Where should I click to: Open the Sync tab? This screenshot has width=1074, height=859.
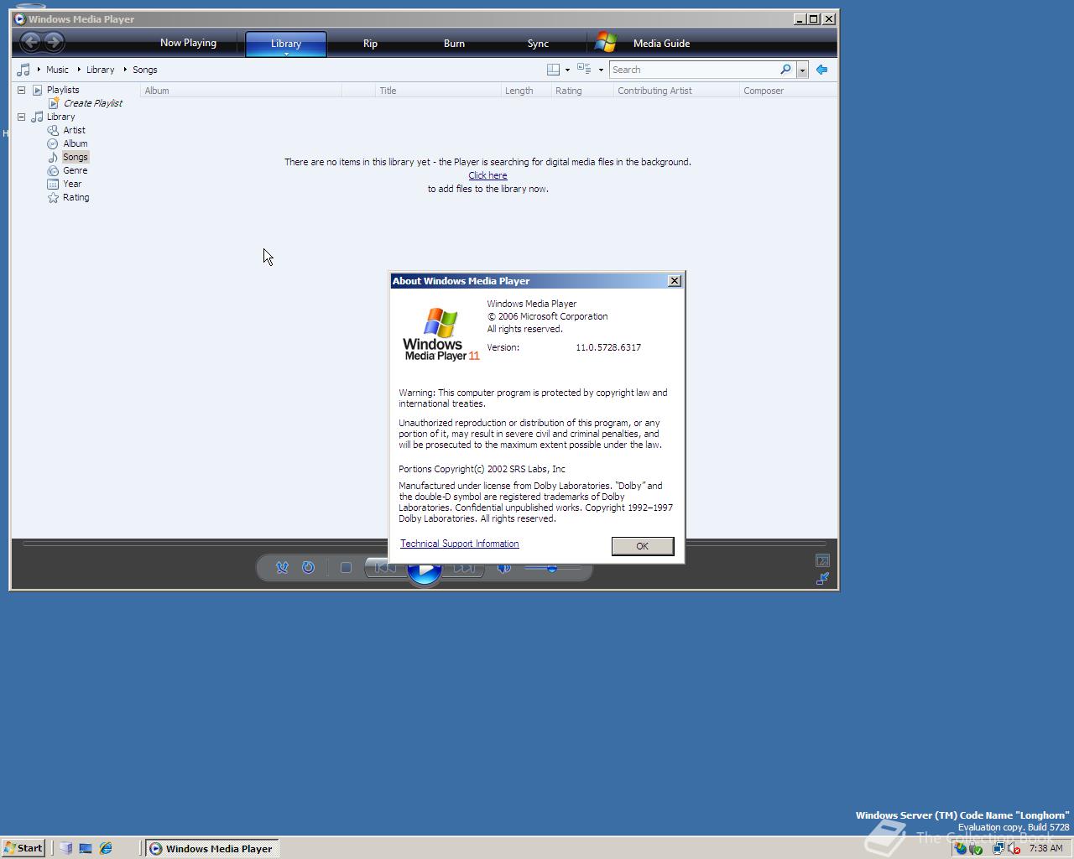538,44
